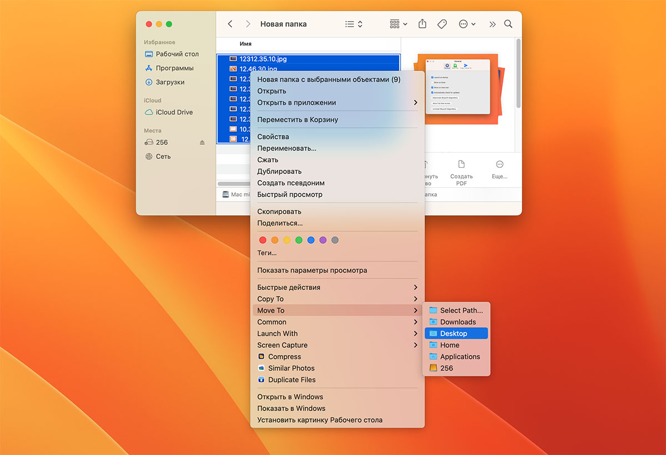Image resolution: width=666 pixels, height=455 pixels.
Task: Click Compress with app icon
Action: [x=284, y=357]
